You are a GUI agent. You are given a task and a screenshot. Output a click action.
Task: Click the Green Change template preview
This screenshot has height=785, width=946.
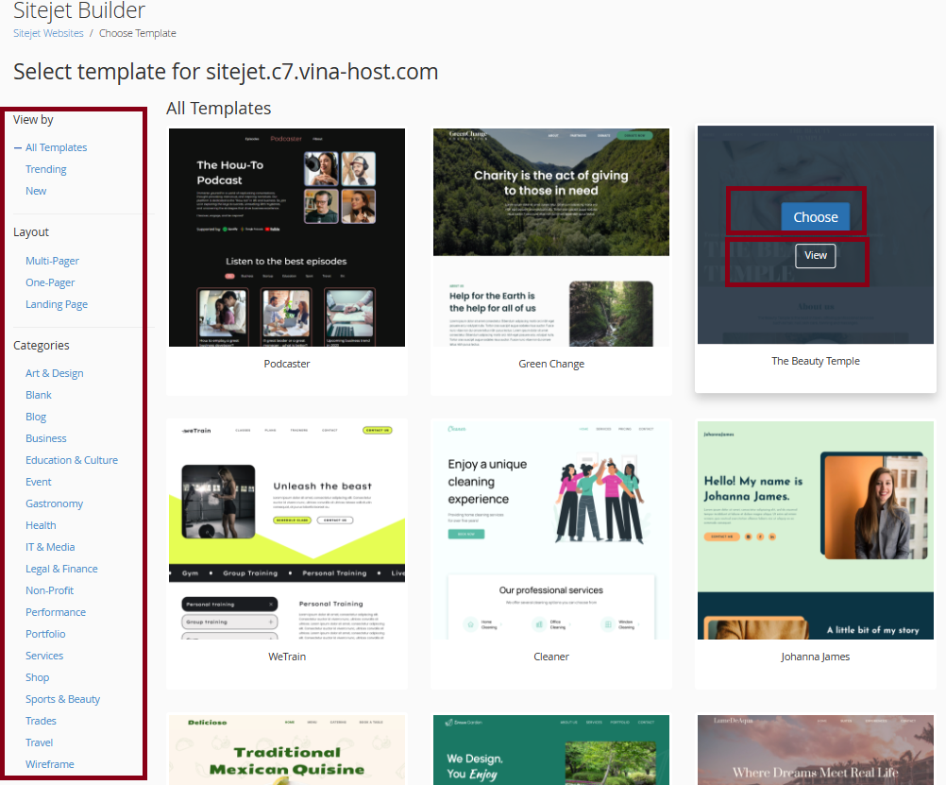550,237
